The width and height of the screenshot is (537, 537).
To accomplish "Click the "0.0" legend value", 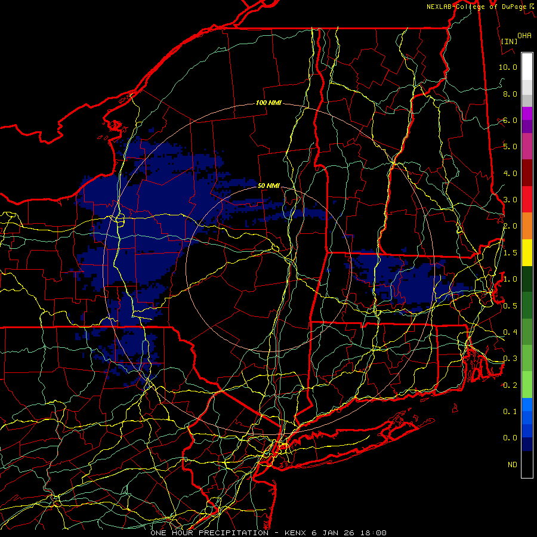I will (510, 438).
